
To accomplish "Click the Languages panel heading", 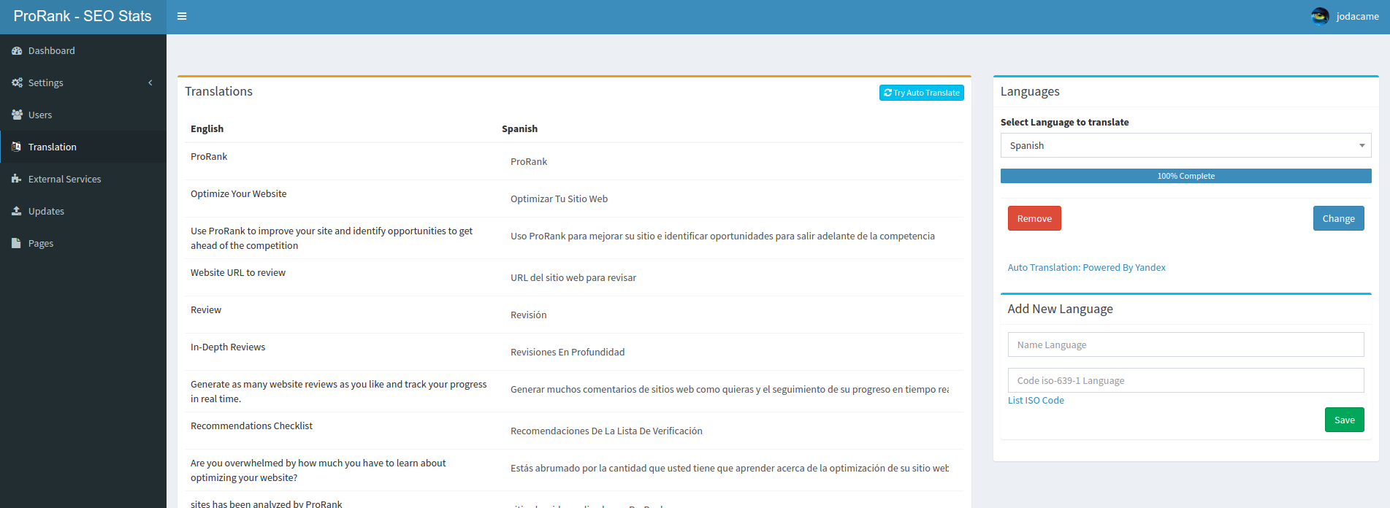I will (x=1030, y=91).
